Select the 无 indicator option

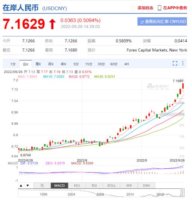(x=42, y=185)
